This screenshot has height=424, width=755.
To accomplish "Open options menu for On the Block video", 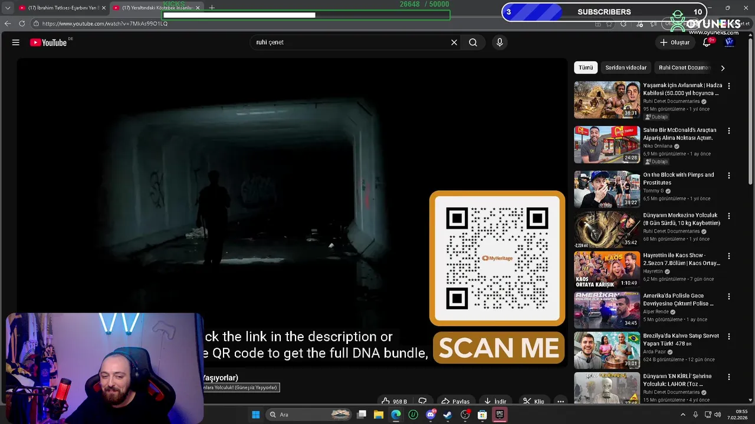I will click(x=729, y=175).
